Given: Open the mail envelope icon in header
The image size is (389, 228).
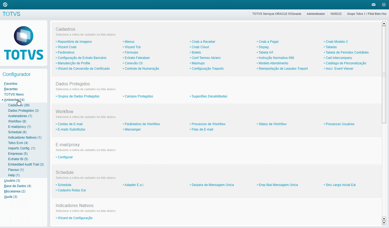Looking at the screenshot, I should click(x=374, y=5).
